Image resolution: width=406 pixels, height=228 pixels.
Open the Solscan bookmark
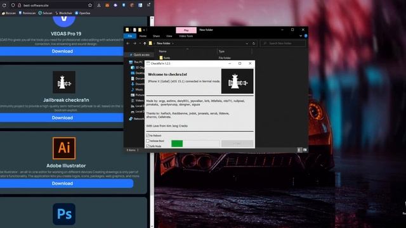coord(45,13)
